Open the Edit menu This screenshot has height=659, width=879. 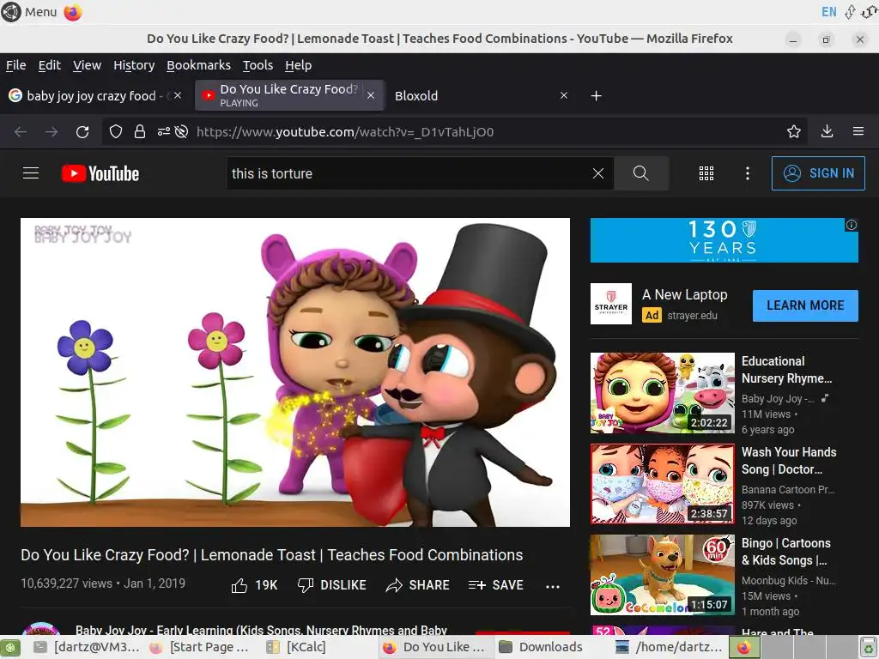[x=49, y=65]
